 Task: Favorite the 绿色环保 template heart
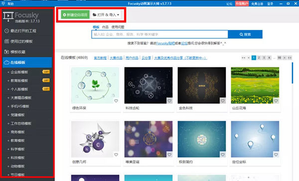click(x=116, y=101)
